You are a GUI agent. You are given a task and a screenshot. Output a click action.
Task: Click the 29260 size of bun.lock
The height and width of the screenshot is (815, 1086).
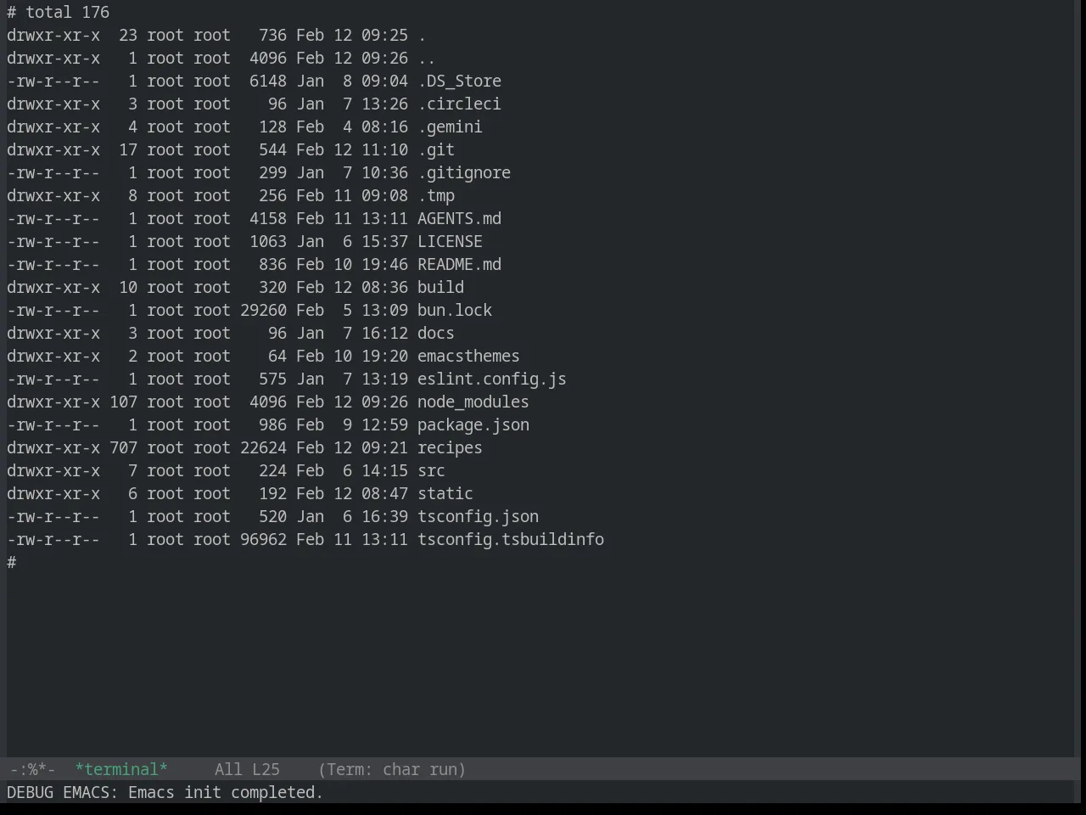pyautogui.click(x=263, y=310)
